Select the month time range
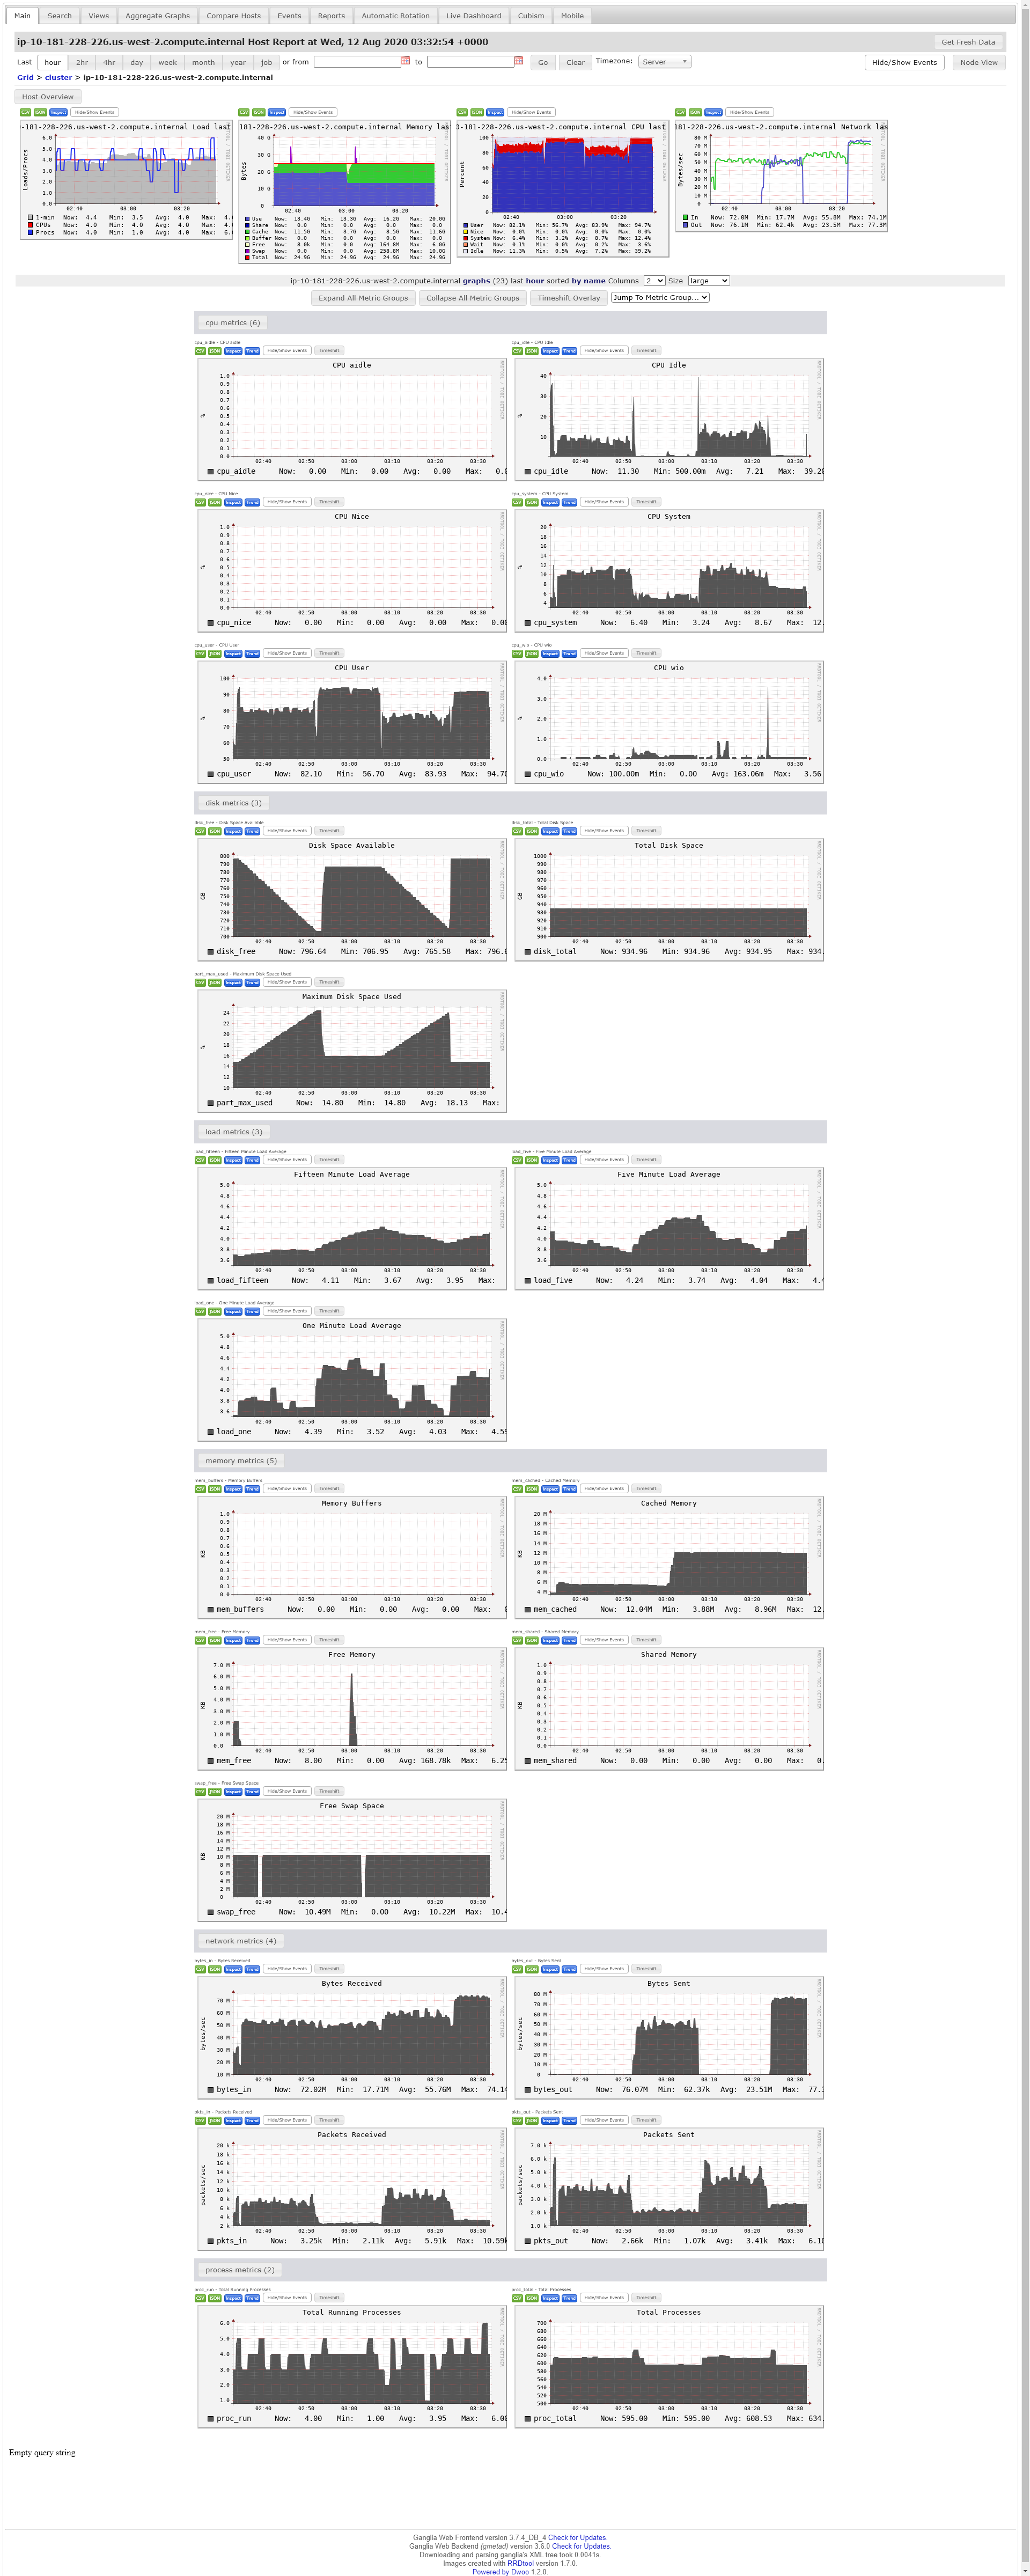The width and height of the screenshot is (1030, 2576). (203, 62)
